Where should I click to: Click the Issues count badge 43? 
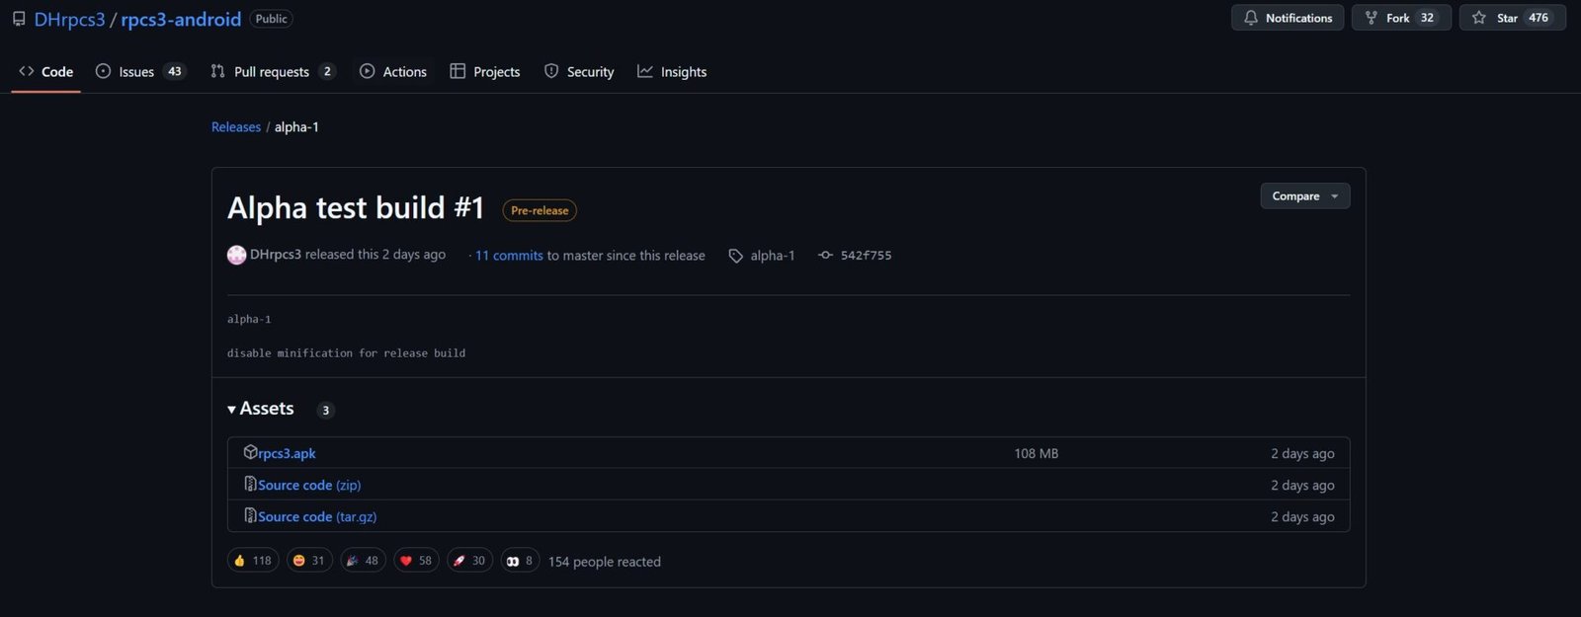click(175, 71)
